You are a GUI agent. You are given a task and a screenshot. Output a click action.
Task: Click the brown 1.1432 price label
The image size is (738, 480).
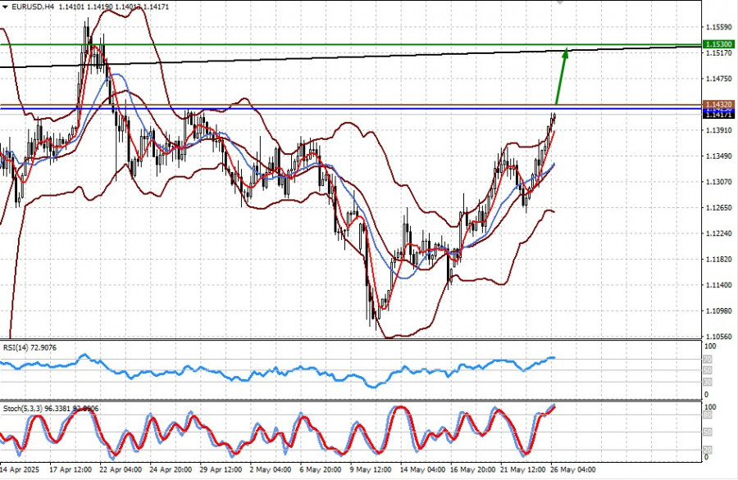click(x=717, y=105)
